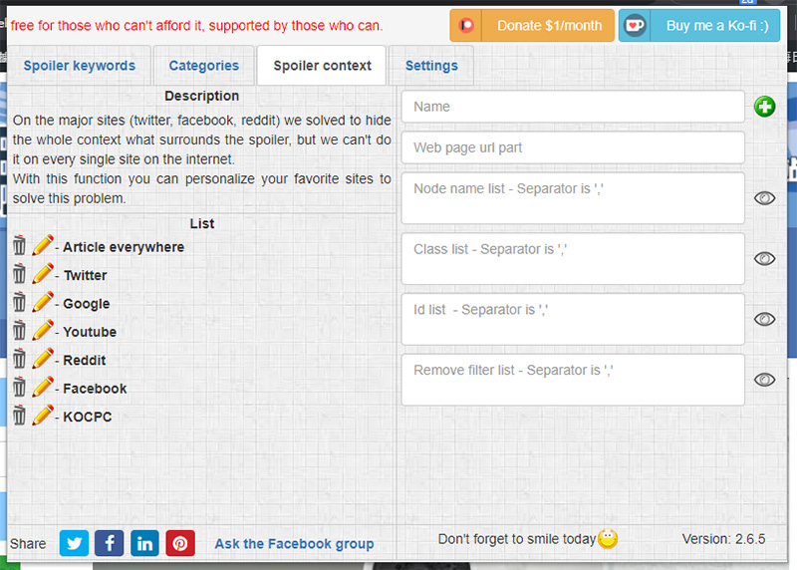Delete the Twitter entry with trash icon
Screen dimensions: 797x570
coord(19,274)
